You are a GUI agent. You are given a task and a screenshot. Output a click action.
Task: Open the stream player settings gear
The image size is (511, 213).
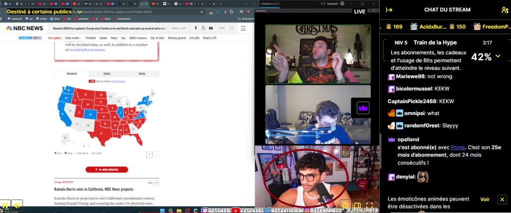pyautogui.click(x=345, y=205)
